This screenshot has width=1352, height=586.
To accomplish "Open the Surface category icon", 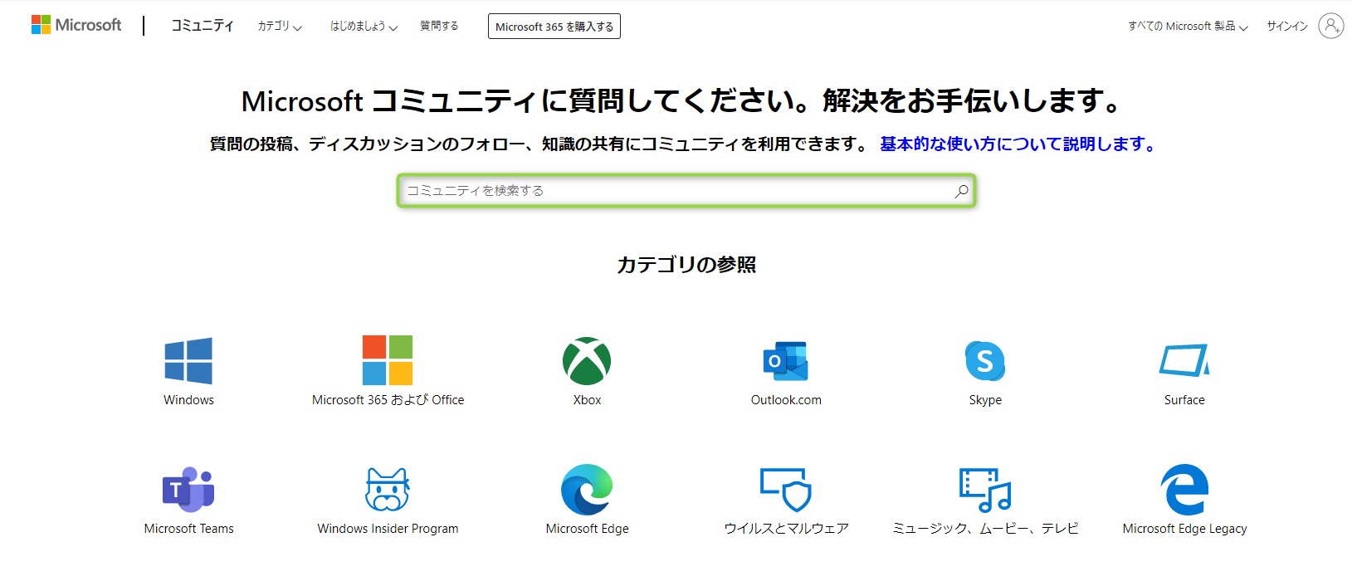I will coord(1184,361).
